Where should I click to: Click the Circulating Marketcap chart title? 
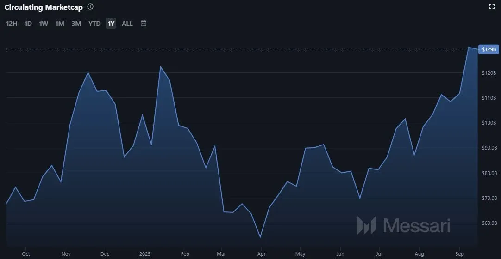click(x=44, y=7)
